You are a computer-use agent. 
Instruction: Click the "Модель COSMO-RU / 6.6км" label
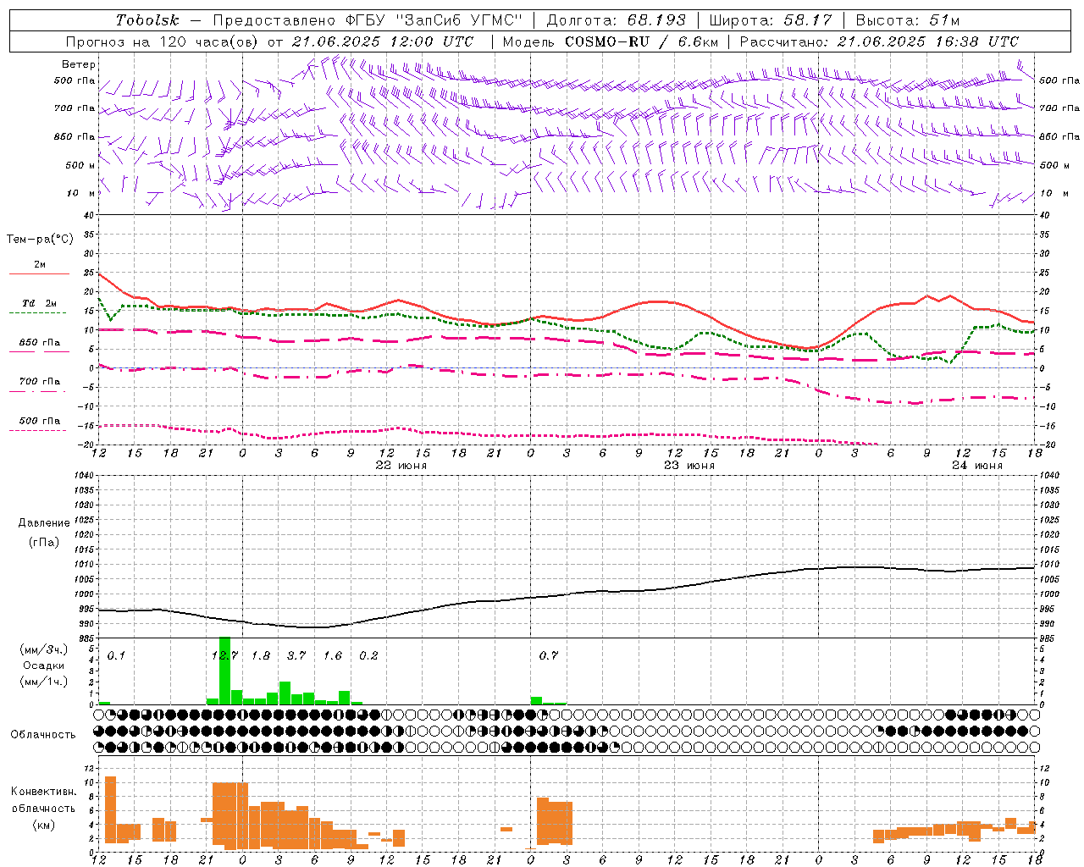point(611,41)
